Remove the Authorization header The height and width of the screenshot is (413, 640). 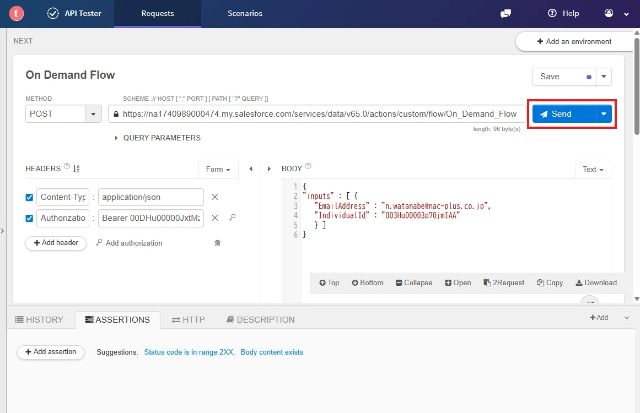coord(214,218)
